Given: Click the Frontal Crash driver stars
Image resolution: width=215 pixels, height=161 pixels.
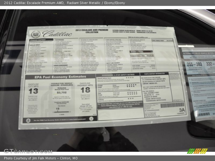Looking at the screenshot, I should click(x=132, y=85).
